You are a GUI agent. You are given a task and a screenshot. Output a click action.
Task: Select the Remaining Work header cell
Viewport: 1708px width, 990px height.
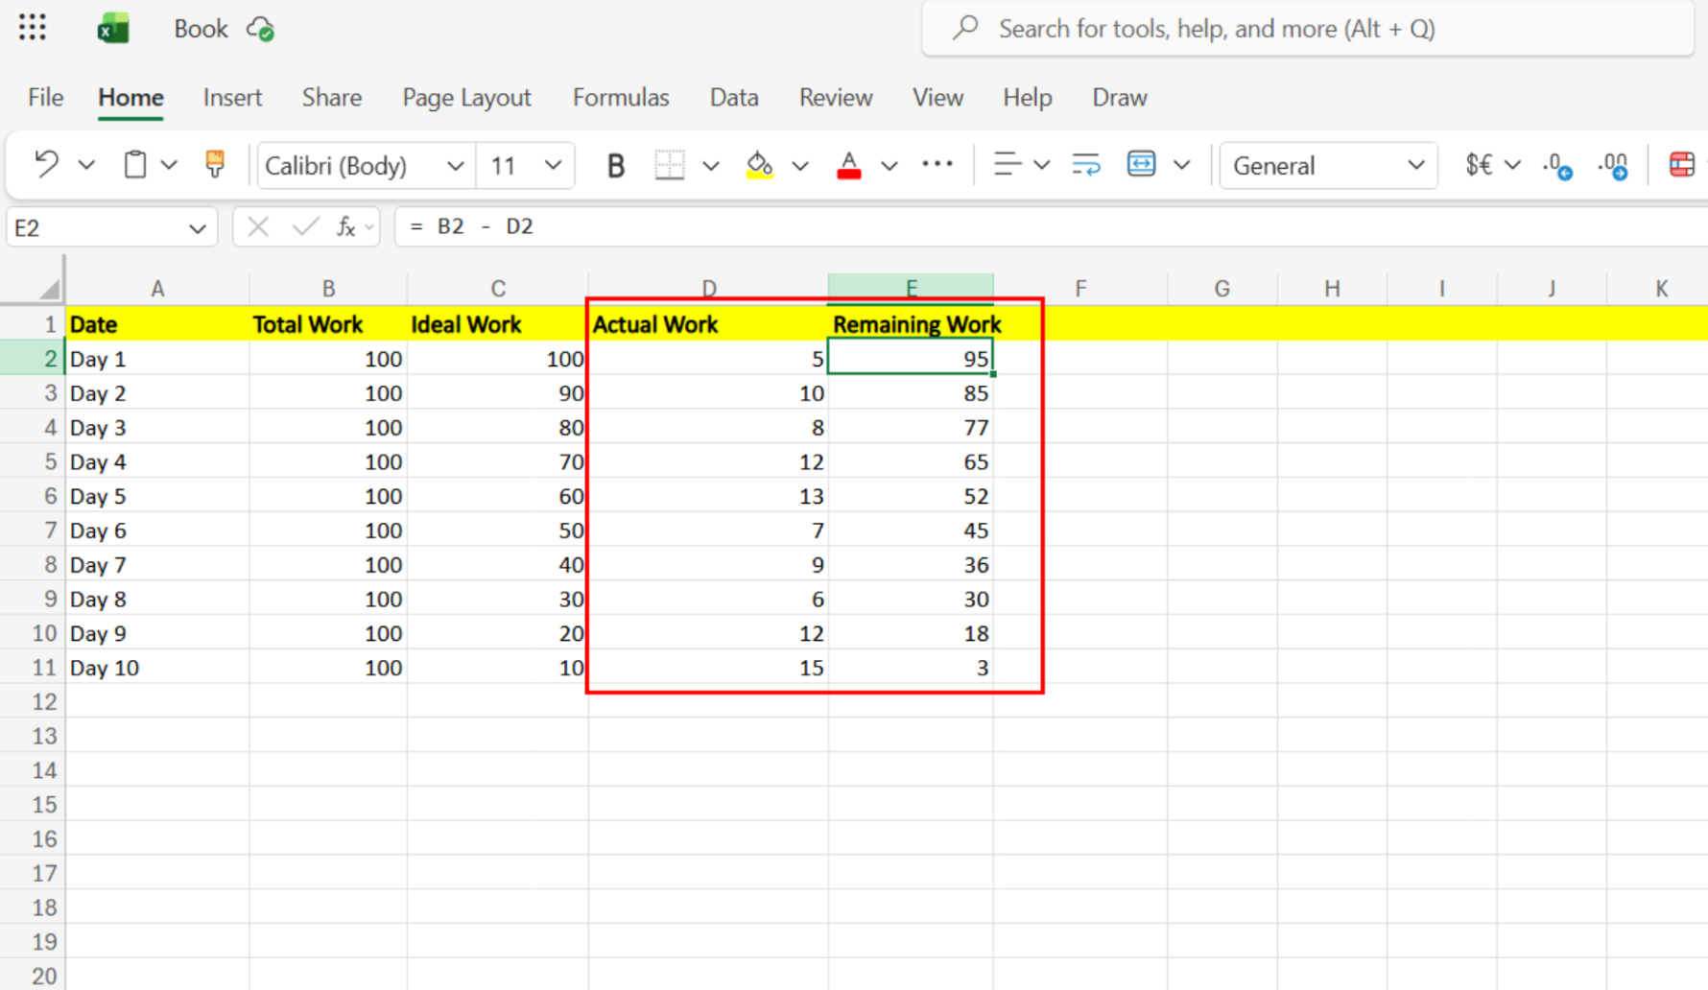(911, 324)
